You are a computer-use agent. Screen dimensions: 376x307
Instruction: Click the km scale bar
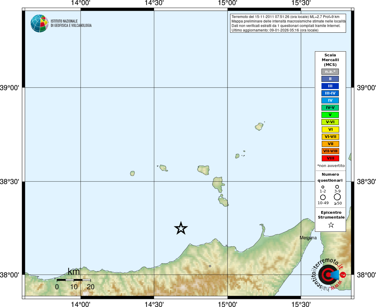[74, 280]
